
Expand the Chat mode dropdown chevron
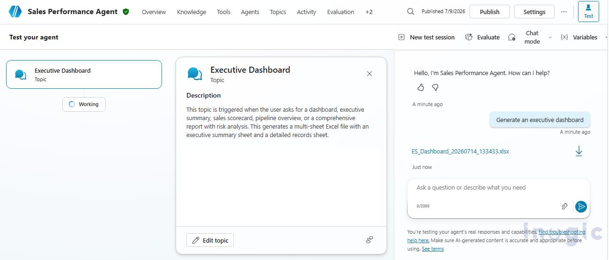(550, 38)
